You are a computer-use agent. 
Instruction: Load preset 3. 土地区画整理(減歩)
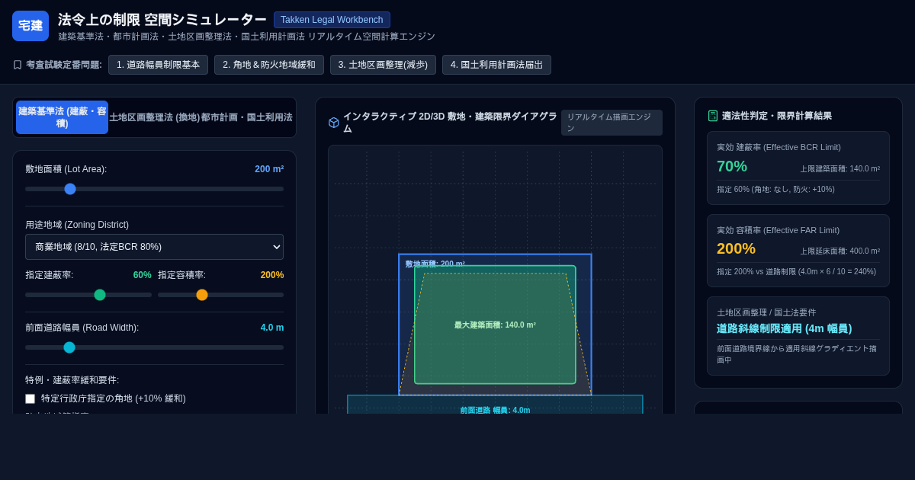click(x=383, y=65)
